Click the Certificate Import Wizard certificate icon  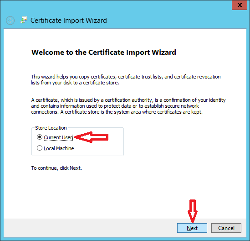pos(24,20)
